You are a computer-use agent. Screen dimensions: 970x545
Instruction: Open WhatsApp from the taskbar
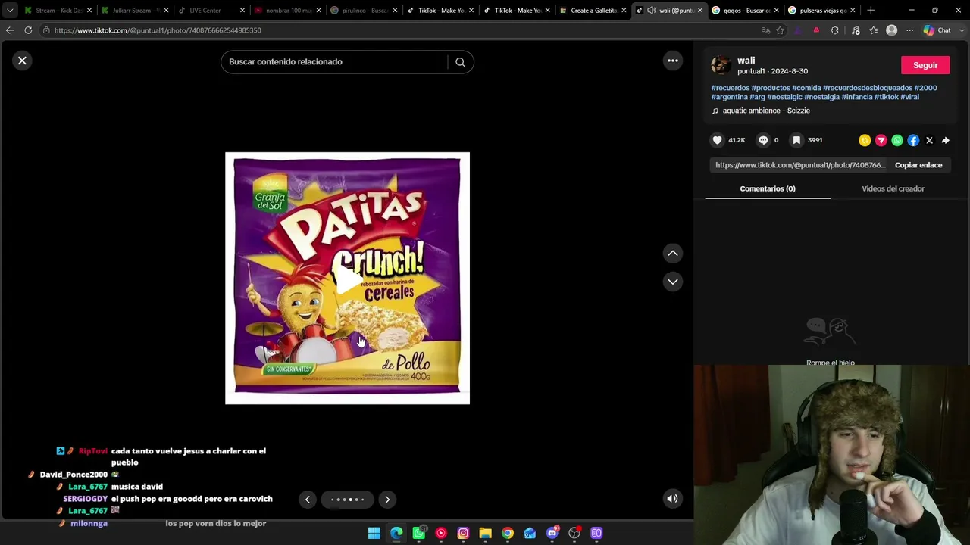click(418, 533)
